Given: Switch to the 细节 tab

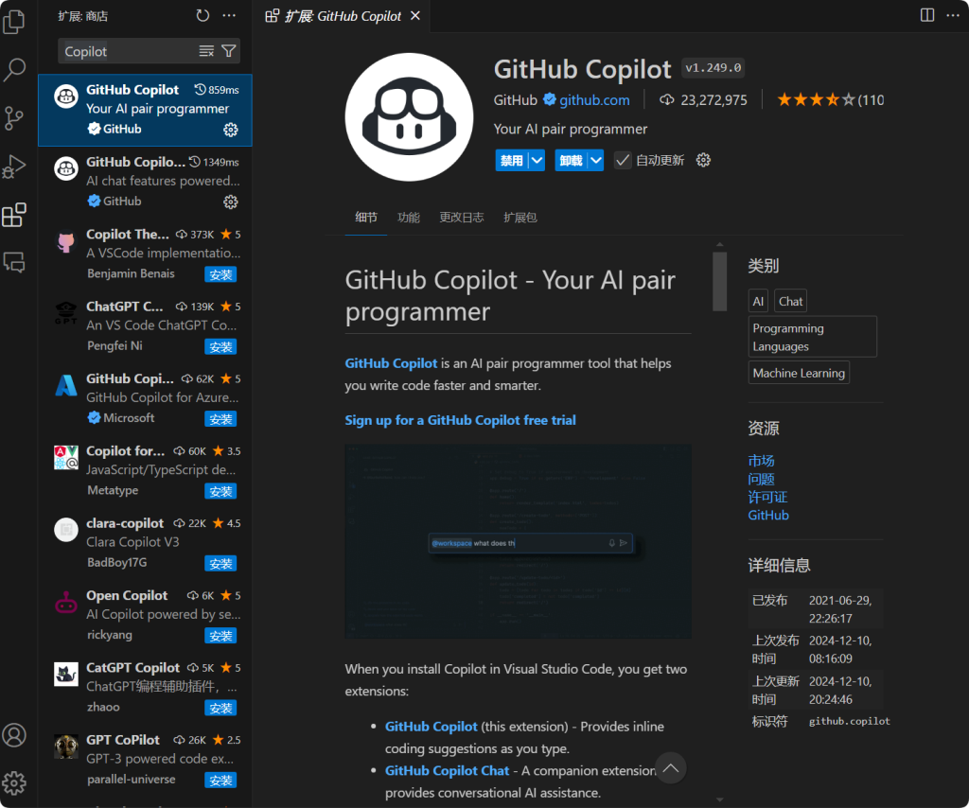Looking at the screenshot, I should (366, 218).
